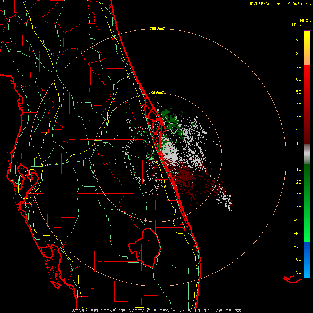Click the positive 40 legend value

click(x=299, y=105)
